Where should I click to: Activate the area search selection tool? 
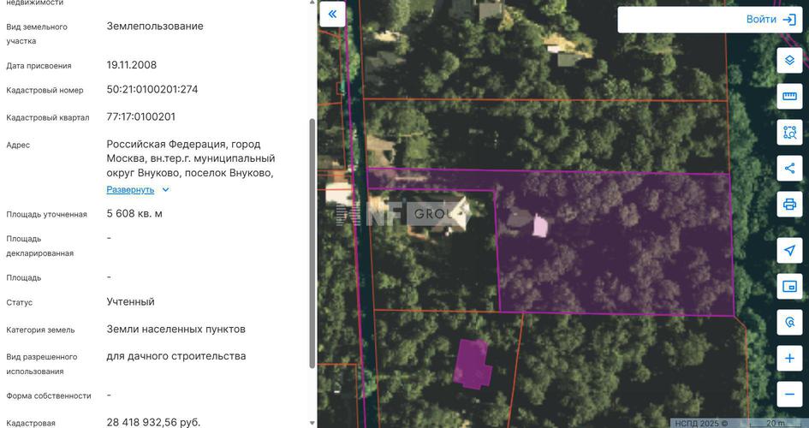[789, 133]
